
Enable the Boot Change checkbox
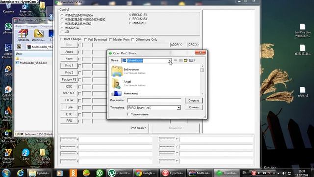click(x=61, y=39)
